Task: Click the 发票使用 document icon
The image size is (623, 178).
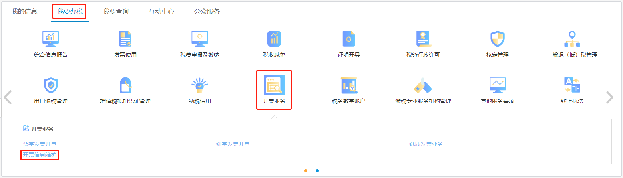Action: (125, 39)
